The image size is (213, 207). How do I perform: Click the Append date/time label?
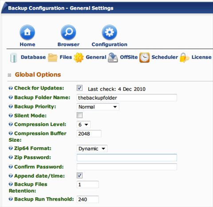39,176
